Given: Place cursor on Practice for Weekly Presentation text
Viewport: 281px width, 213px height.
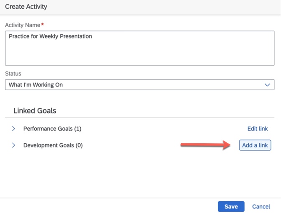Looking at the screenshot, I should [x=50, y=36].
